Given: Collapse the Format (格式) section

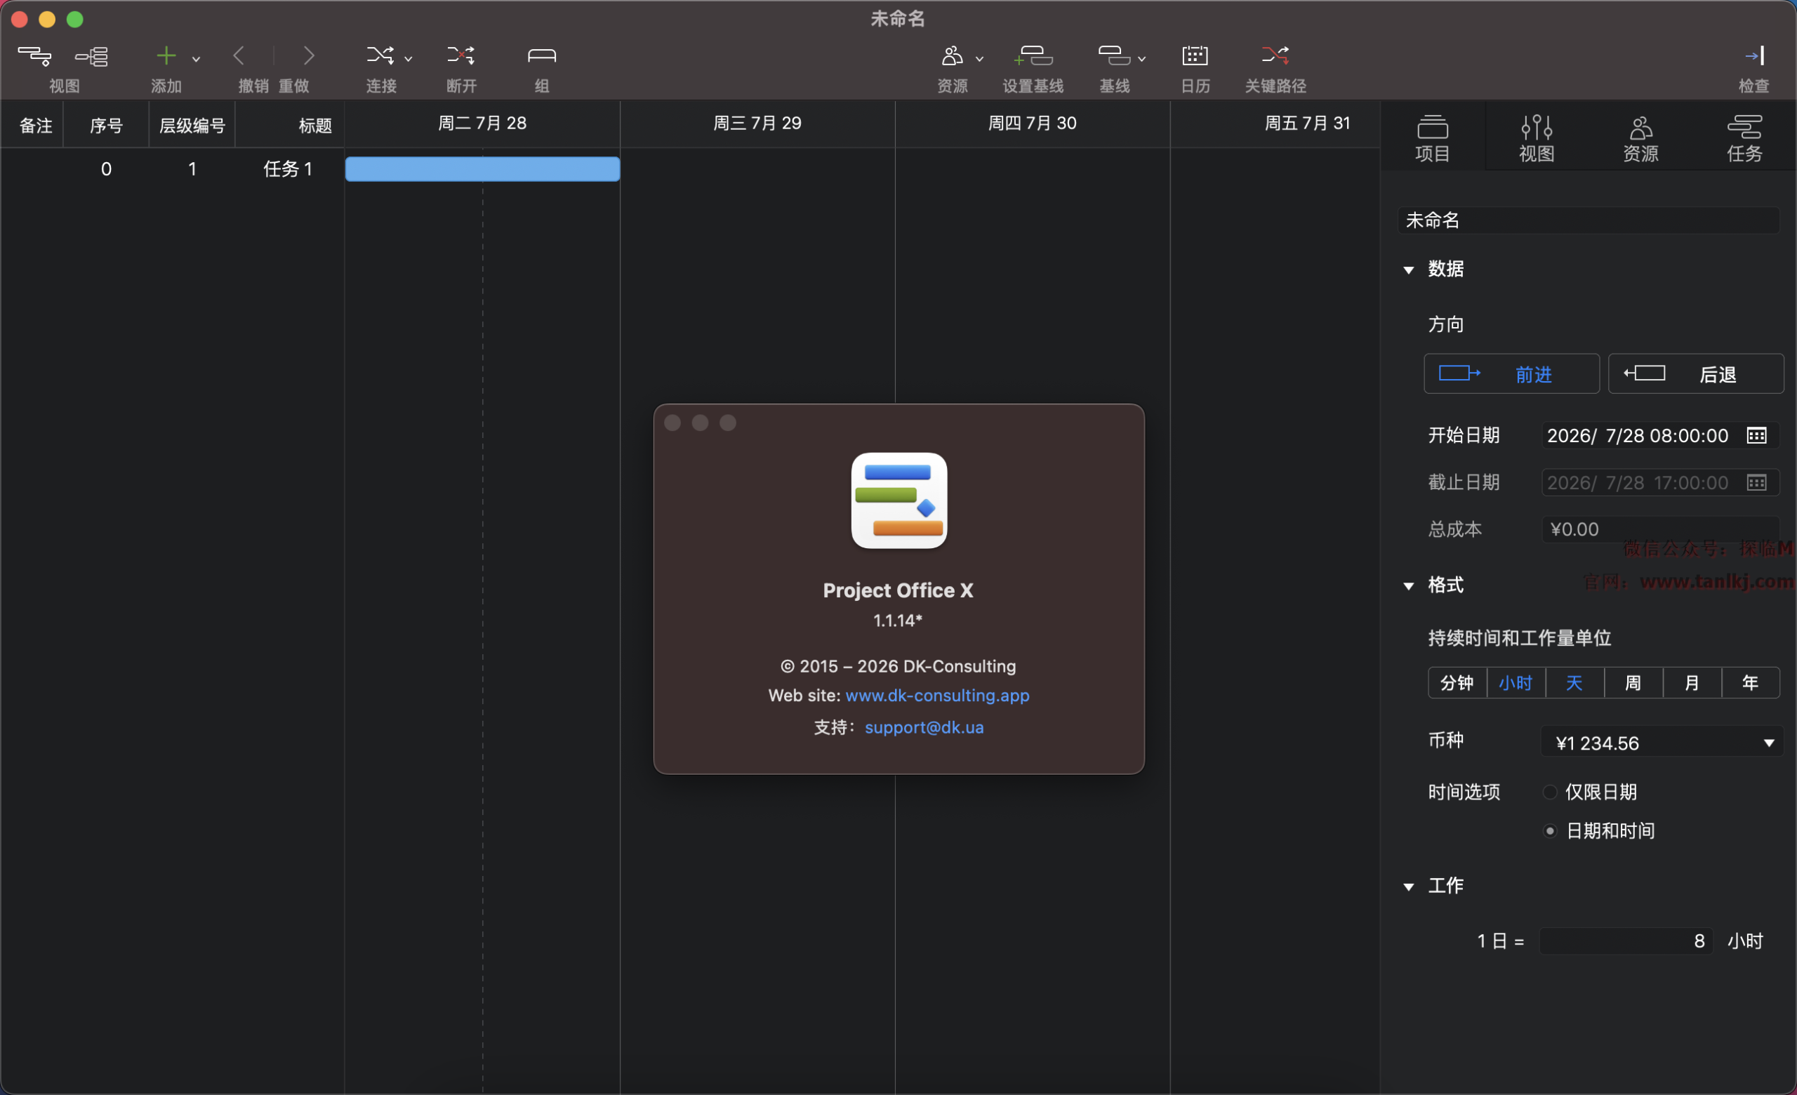Looking at the screenshot, I should pyautogui.click(x=1409, y=586).
